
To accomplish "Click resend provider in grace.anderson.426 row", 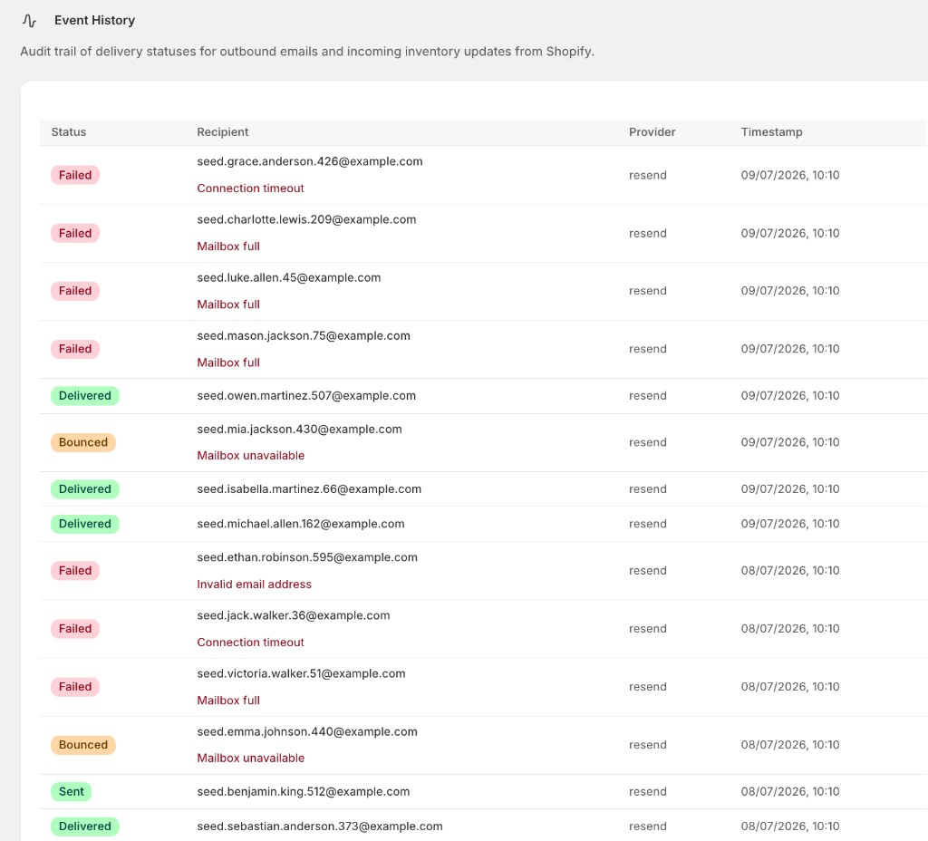I will [648, 175].
